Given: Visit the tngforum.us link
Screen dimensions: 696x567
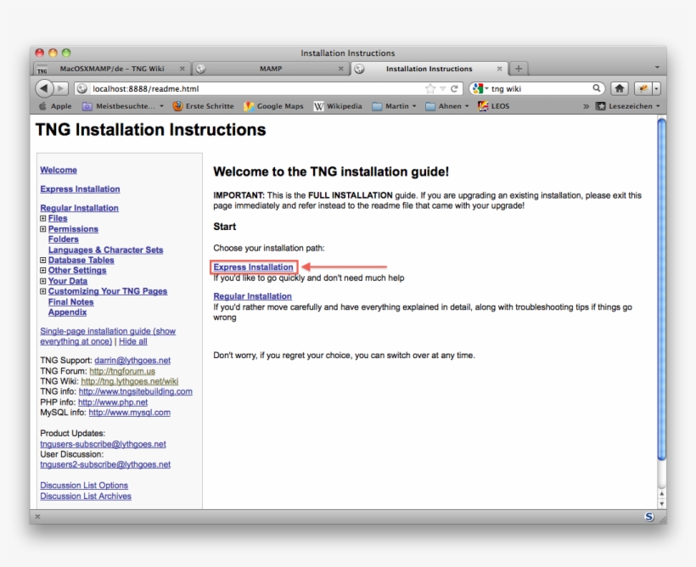Looking at the screenshot, I should 122,371.
